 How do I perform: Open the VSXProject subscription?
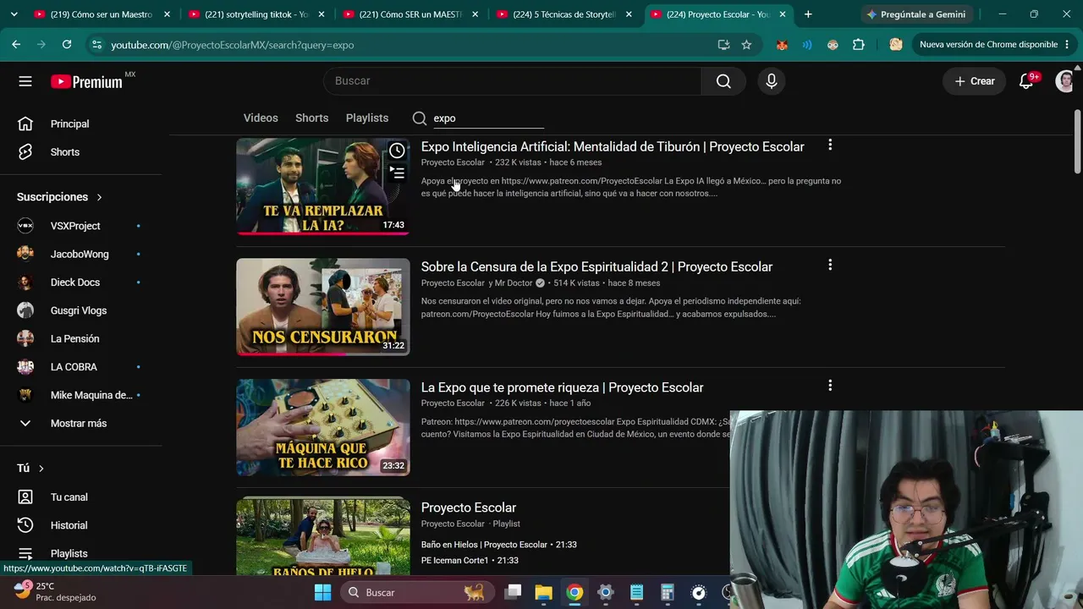[x=75, y=226]
